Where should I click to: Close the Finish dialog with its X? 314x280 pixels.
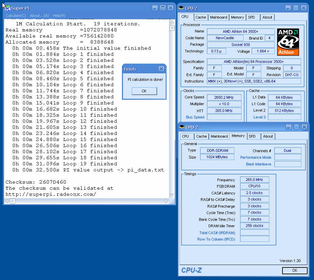pos(161,69)
